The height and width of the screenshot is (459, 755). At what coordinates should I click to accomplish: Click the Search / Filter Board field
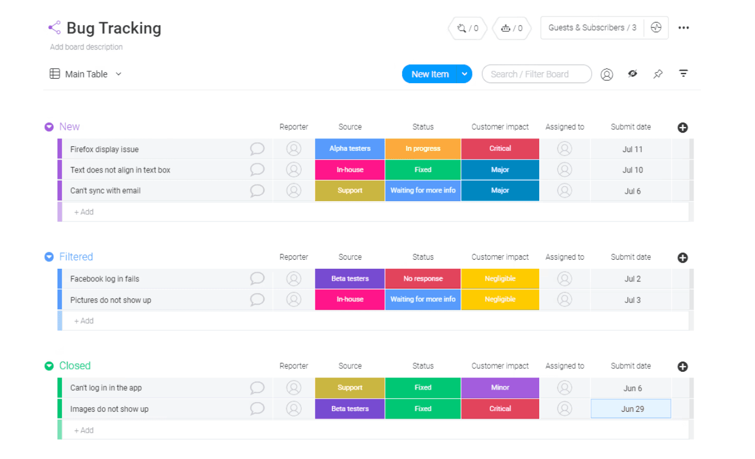coord(537,74)
